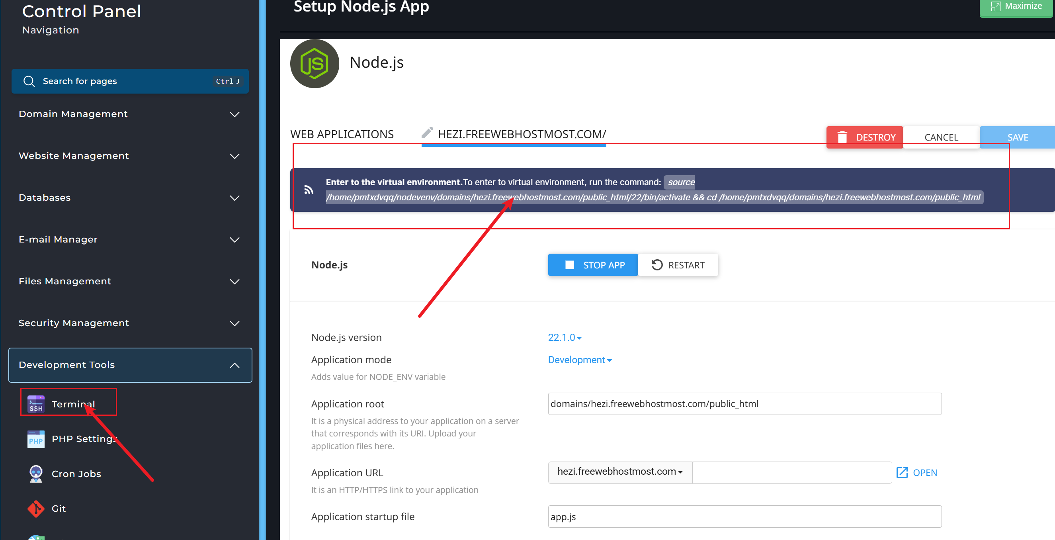
Task: Open the Terminal SSH icon
Action: tap(35, 403)
